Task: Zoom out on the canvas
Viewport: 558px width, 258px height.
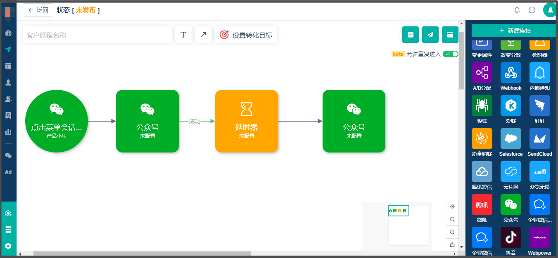Action: (x=452, y=232)
